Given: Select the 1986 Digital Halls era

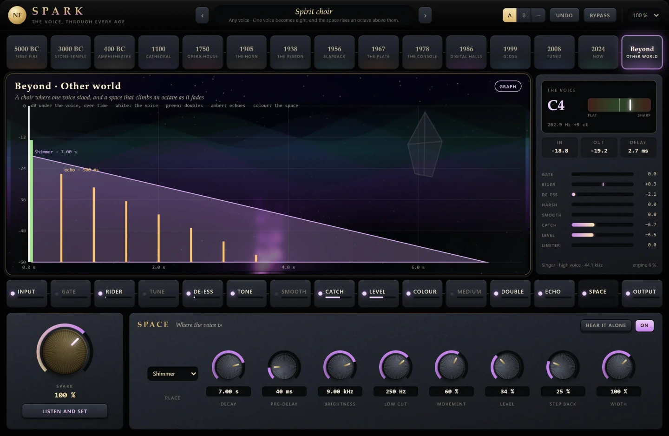Looking at the screenshot, I should tap(466, 52).
